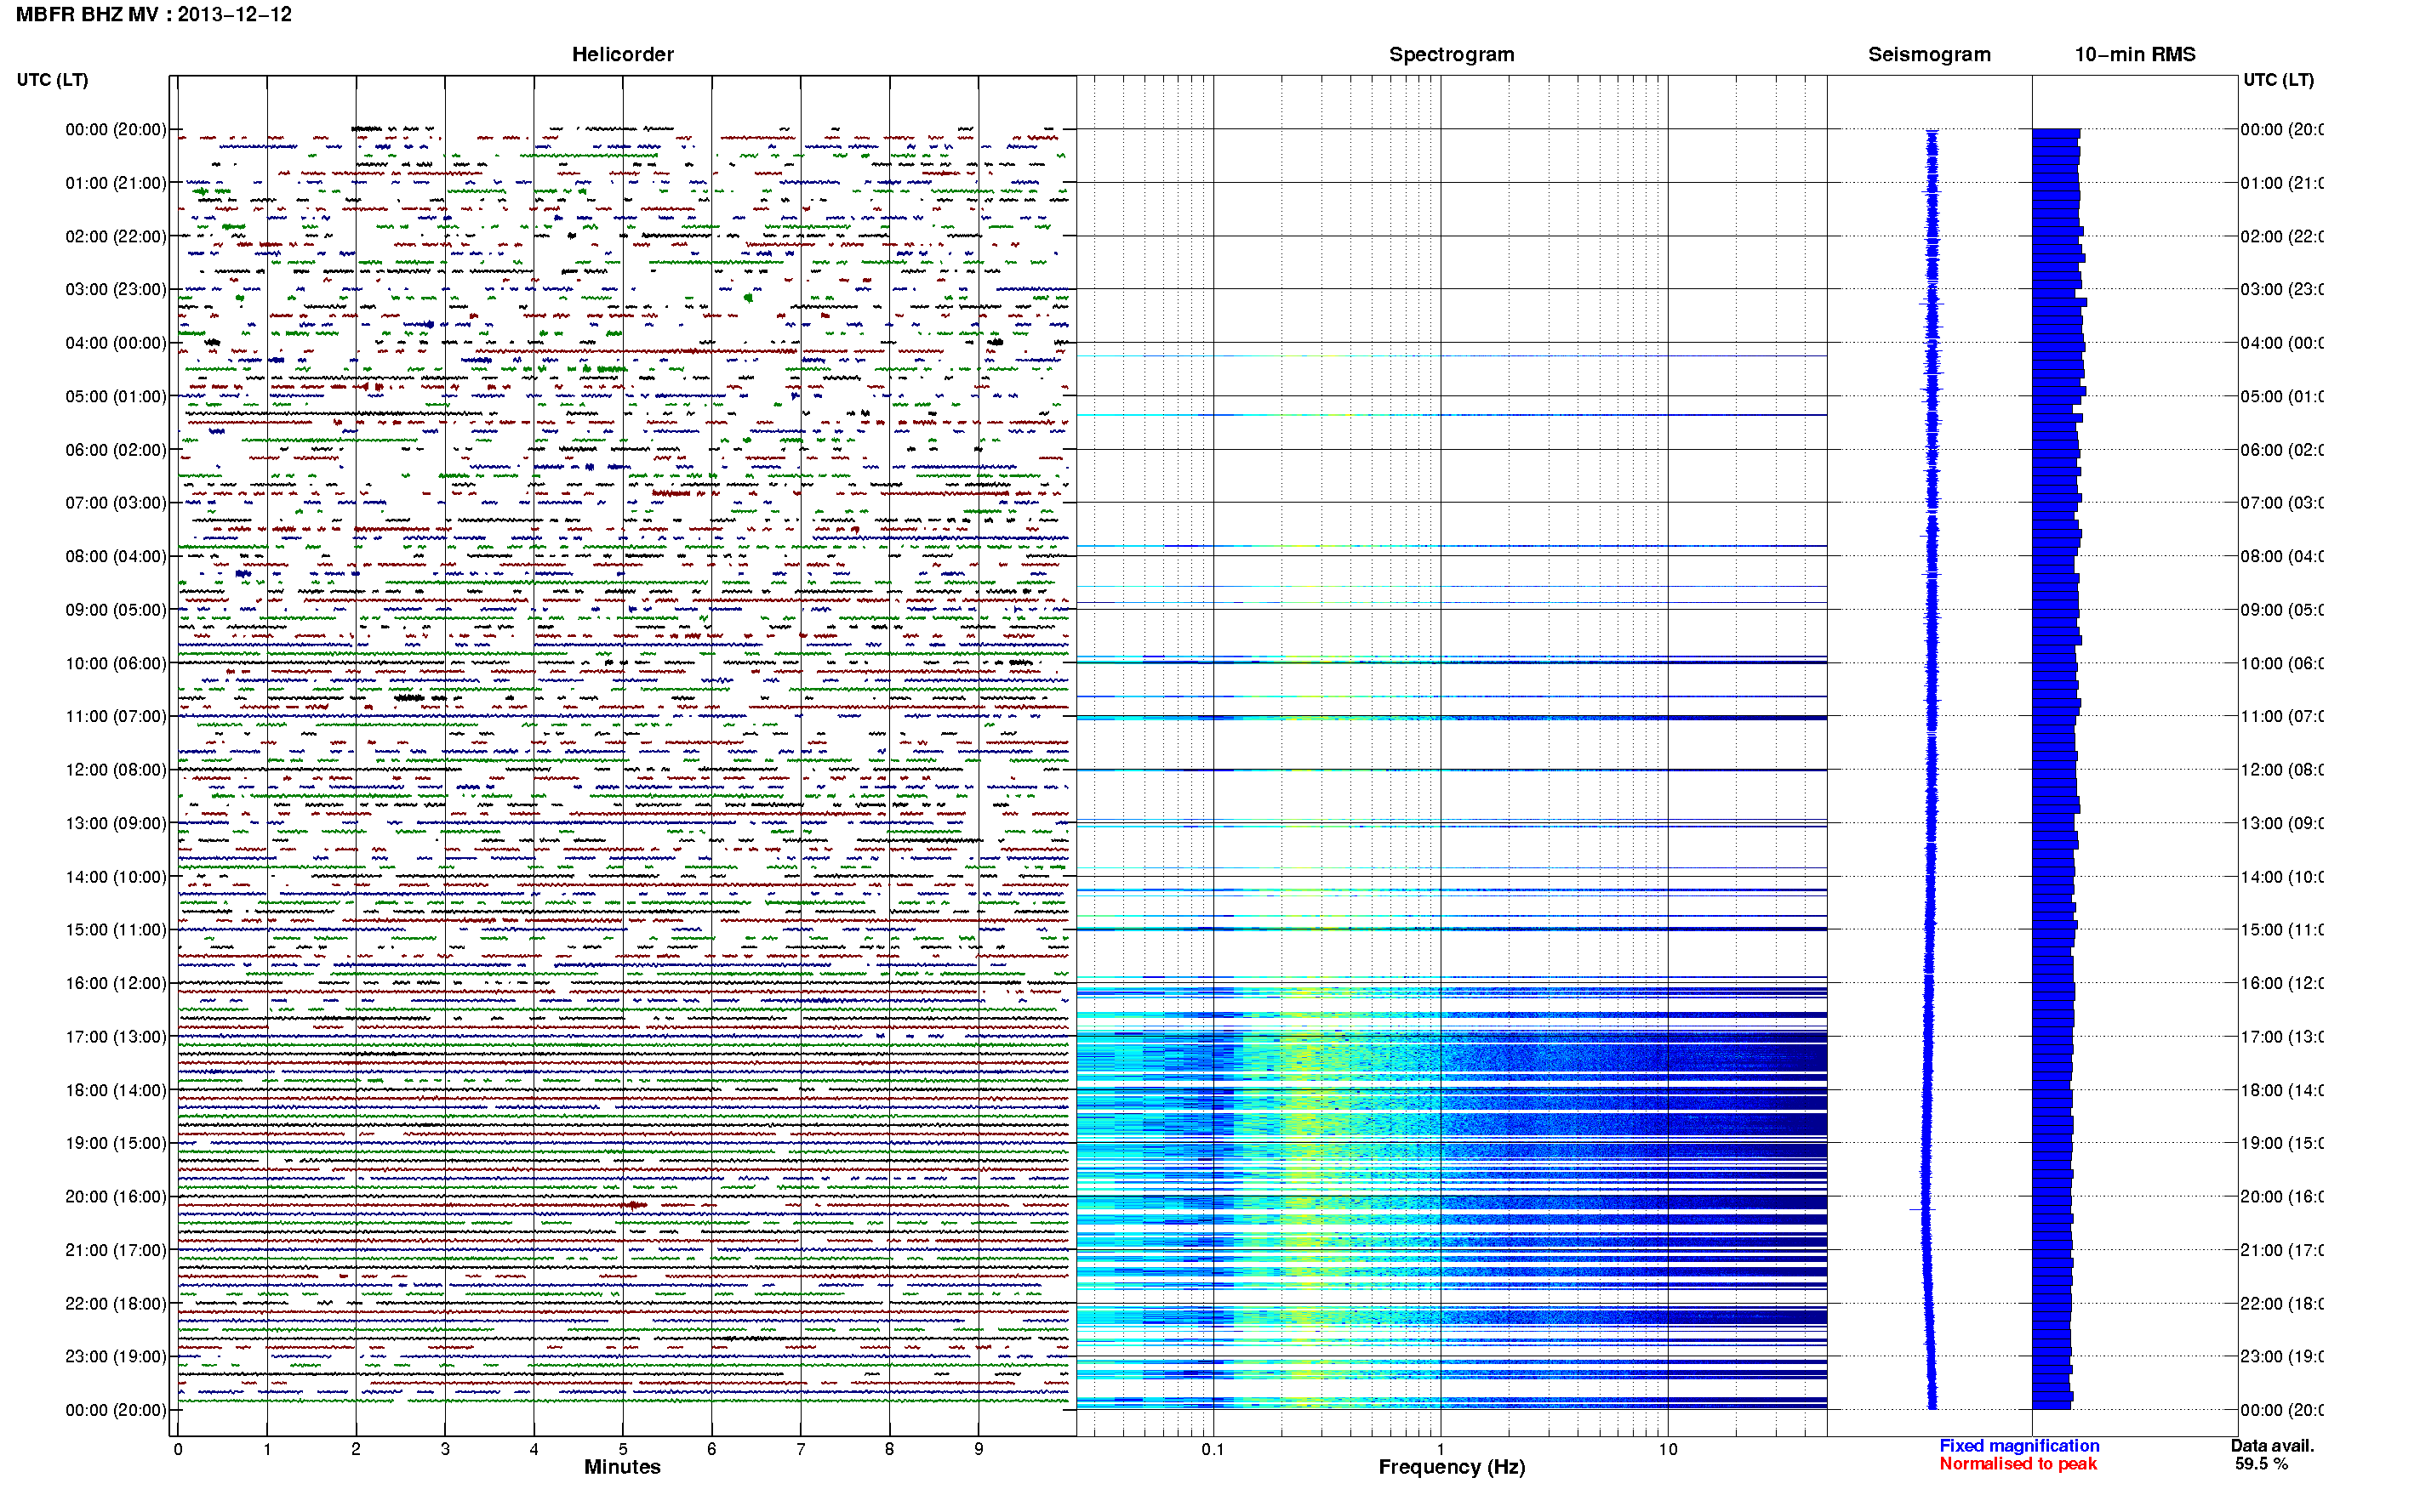2420x1512 pixels.
Task: Select the left-axis time label '04:00 (00:00)'
Action: pyautogui.click(x=116, y=343)
